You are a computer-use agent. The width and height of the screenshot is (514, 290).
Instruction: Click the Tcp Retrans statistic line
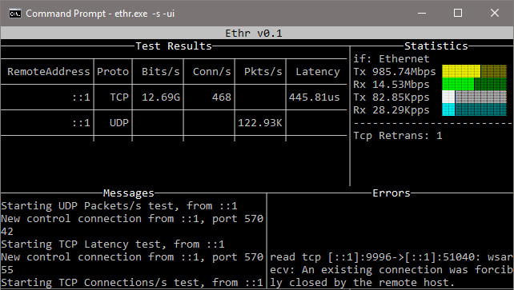point(398,135)
